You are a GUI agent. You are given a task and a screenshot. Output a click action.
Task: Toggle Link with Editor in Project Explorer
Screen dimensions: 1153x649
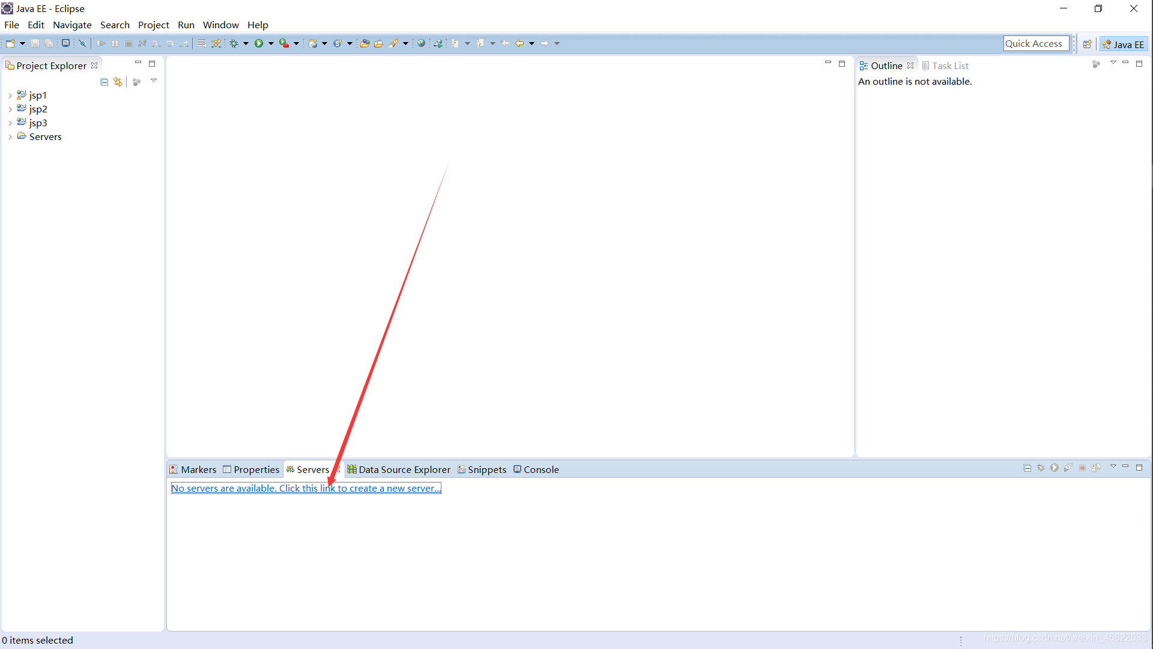pos(118,82)
